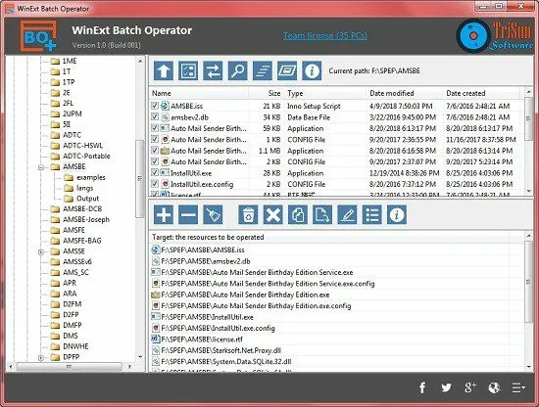The image size is (539, 407).
Task: Sort file list by Size column
Action: tap(266, 93)
